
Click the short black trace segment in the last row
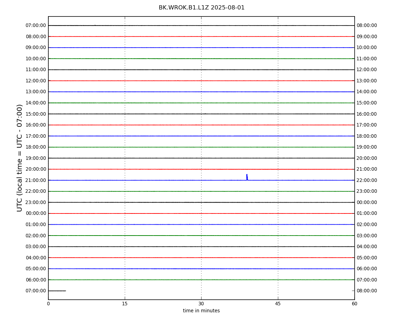click(x=57, y=291)
